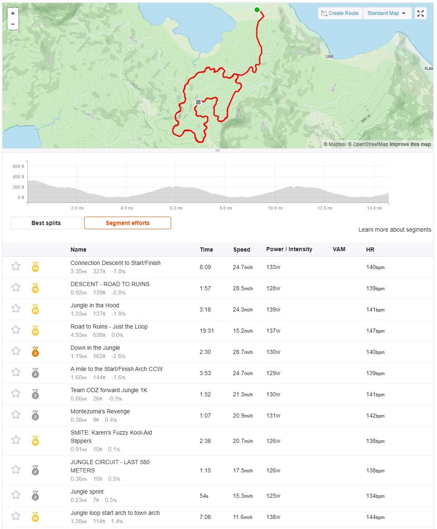This screenshot has width=437, height=529.
Task: Open the map in fullscreen mode
Action: 421,13
